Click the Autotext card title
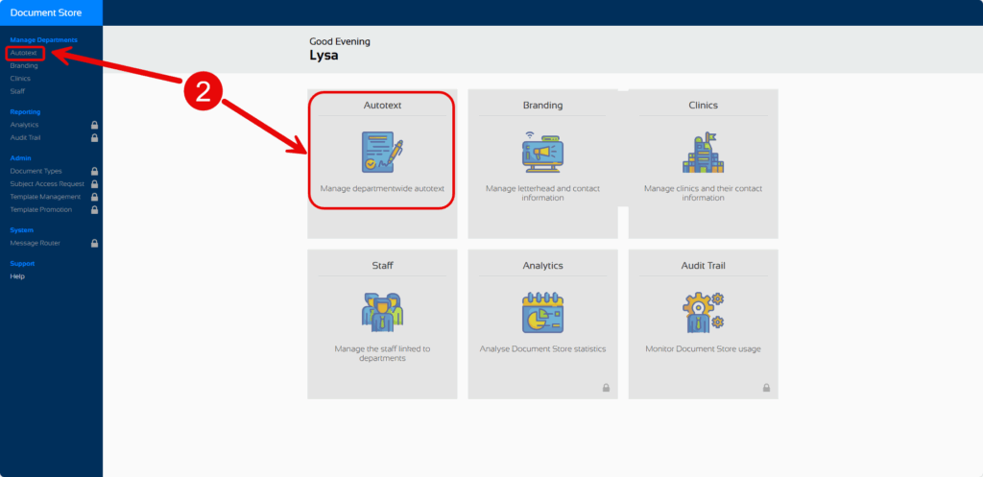Viewport: 983px width, 477px height. coord(382,106)
